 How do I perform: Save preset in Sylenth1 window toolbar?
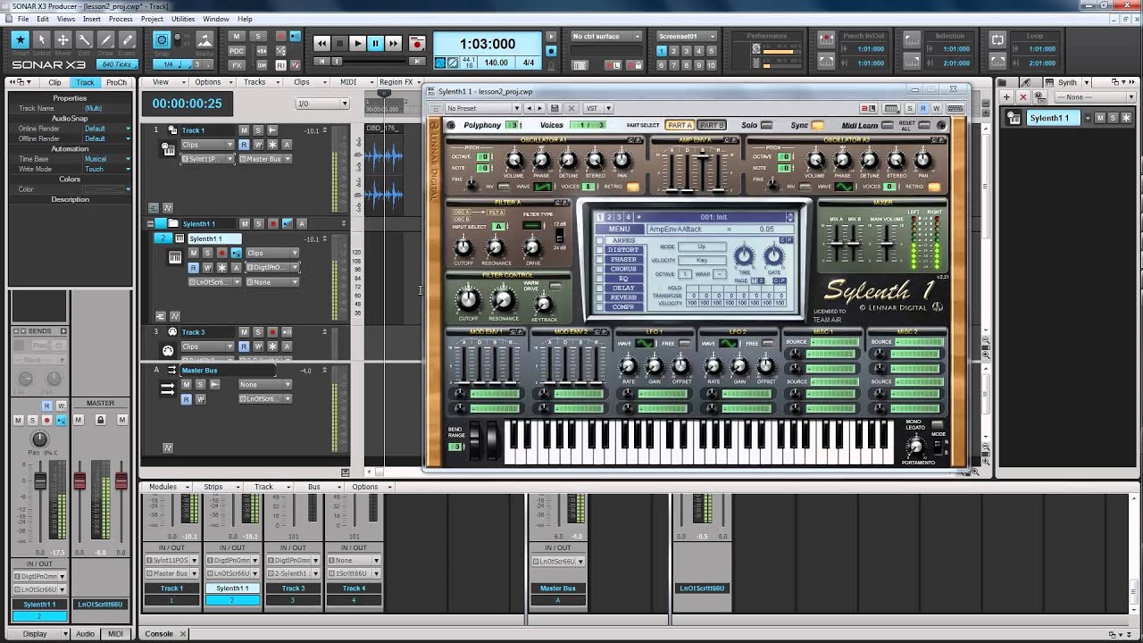554,108
